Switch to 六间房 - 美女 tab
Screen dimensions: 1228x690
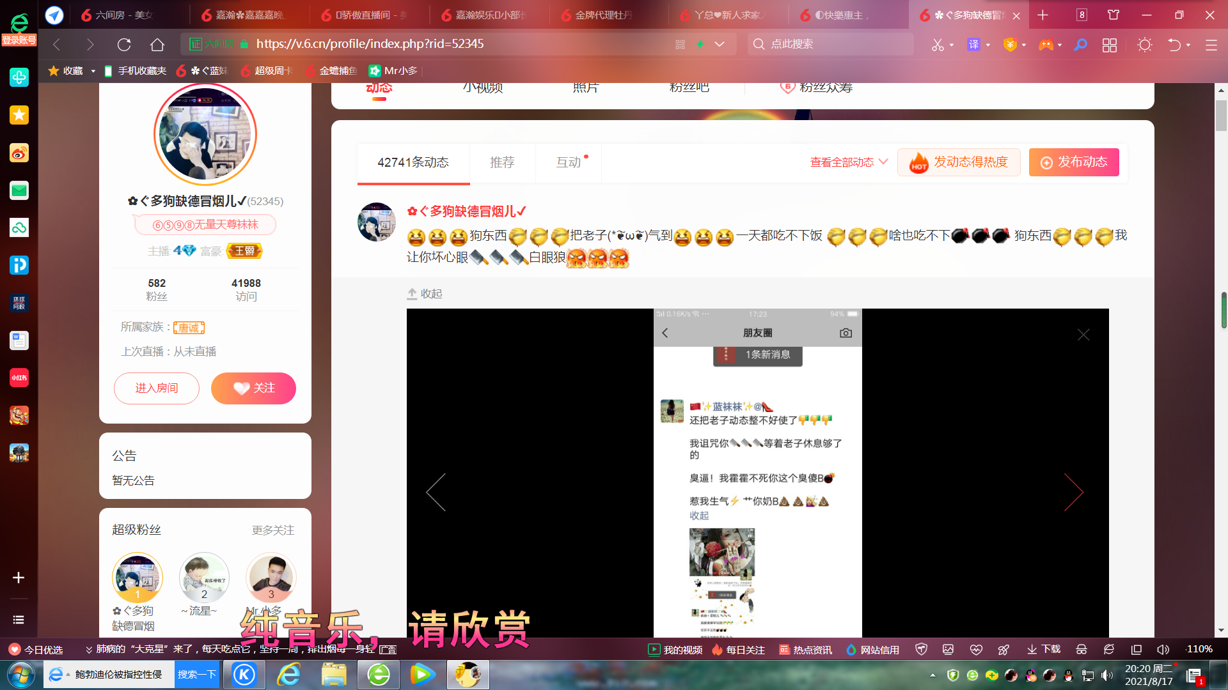tap(124, 15)
